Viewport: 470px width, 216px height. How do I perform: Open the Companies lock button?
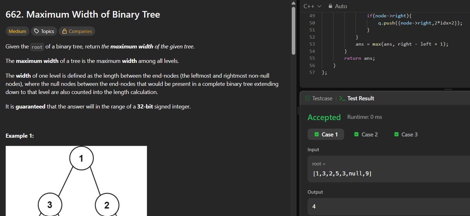(77, 31)
